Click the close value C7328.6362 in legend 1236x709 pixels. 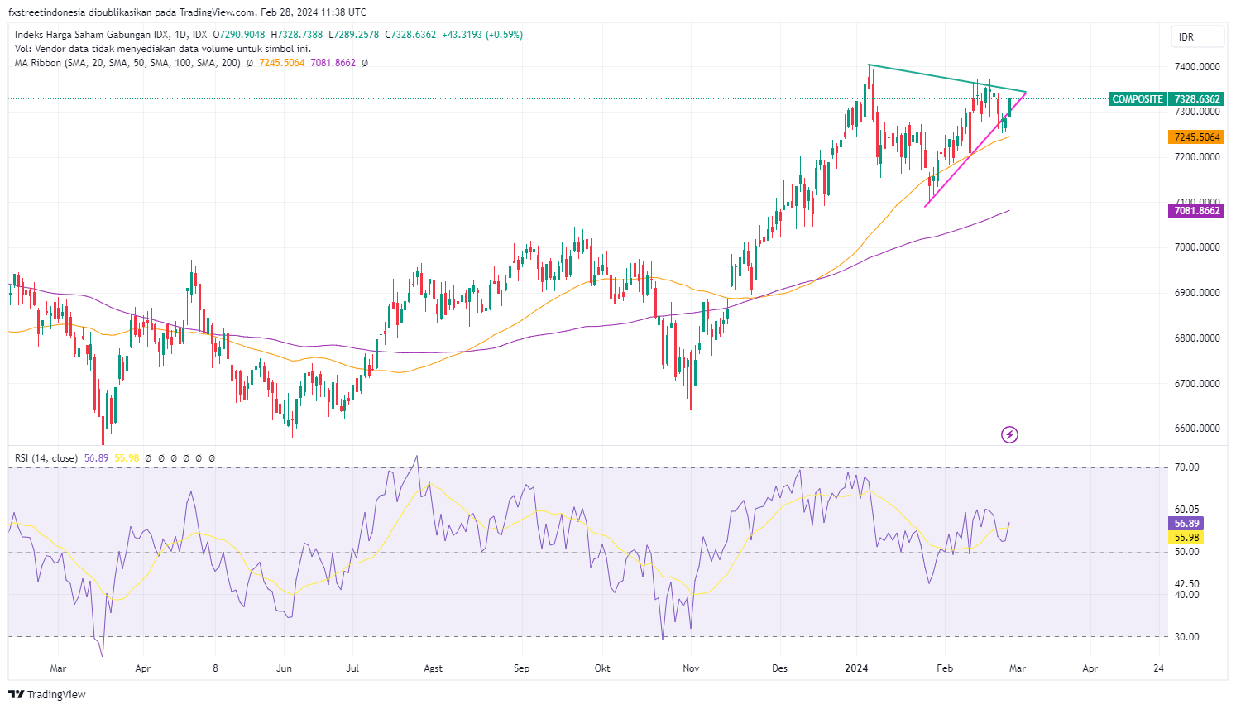point(410,35)
